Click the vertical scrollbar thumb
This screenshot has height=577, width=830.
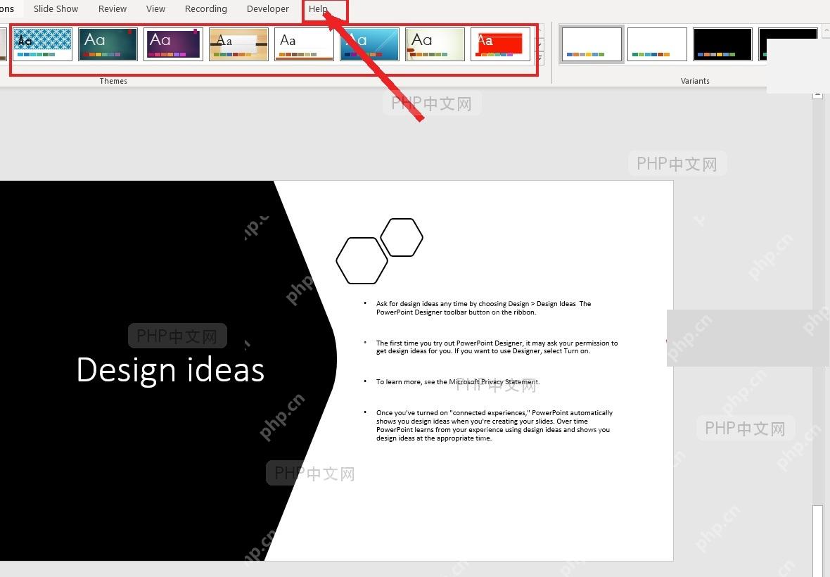[x=818, y=540]
